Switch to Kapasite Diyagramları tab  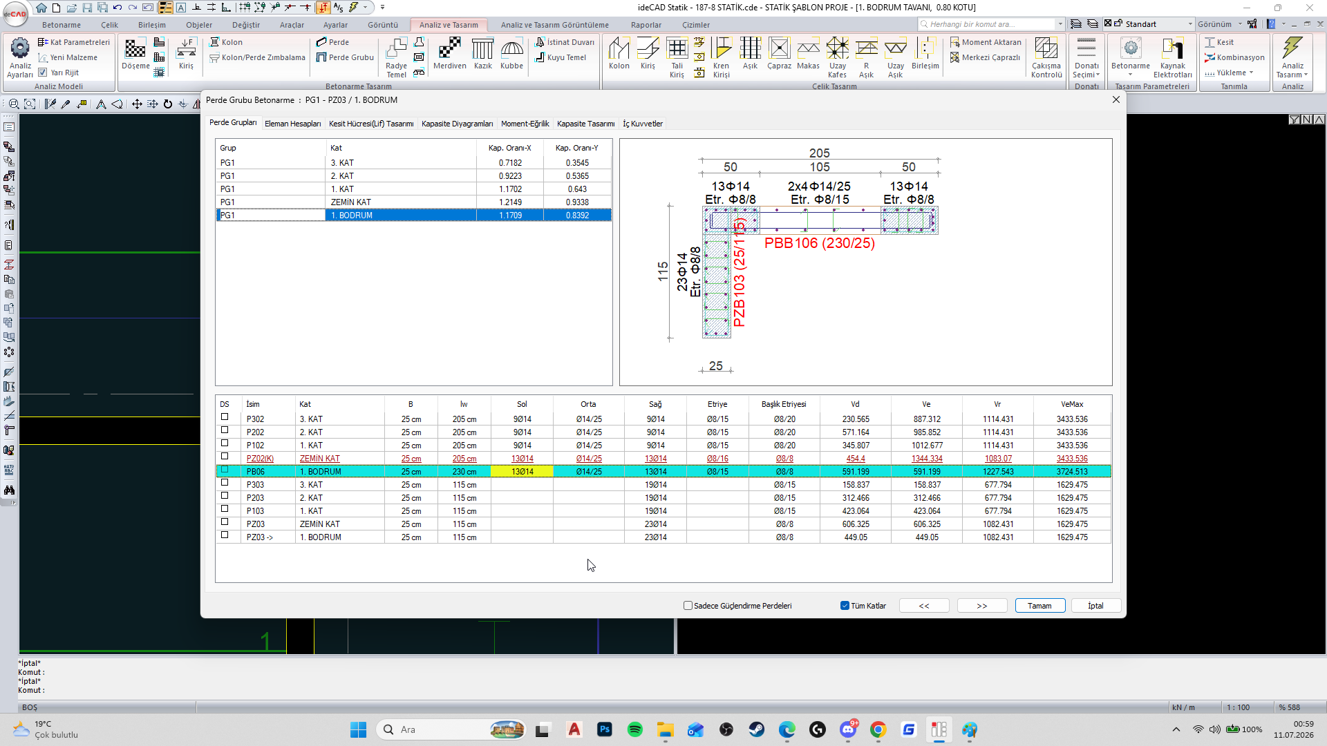pyautogui.click(x=457, y=124)
